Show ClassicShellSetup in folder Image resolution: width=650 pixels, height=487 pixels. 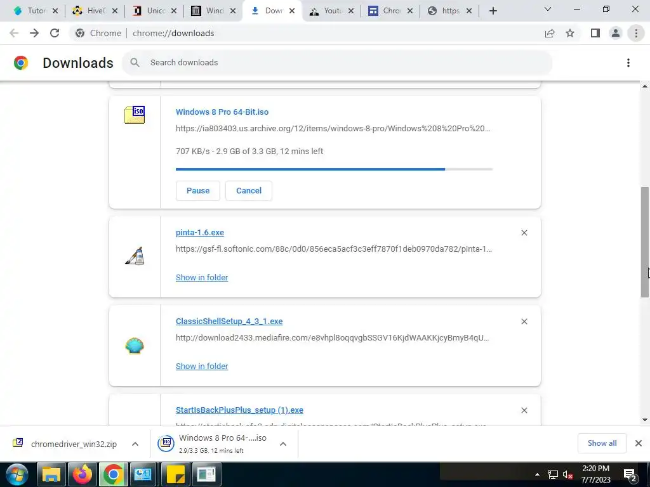(x=202, y=367)
